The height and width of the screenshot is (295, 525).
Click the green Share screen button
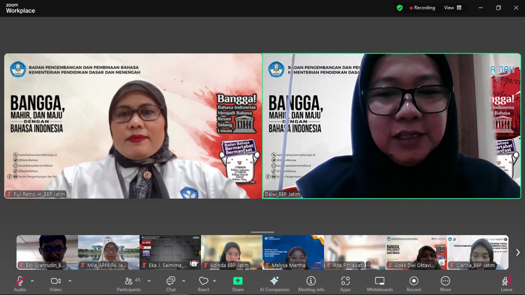point(238,284)
